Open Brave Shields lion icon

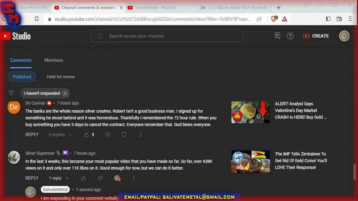[274, 19]
